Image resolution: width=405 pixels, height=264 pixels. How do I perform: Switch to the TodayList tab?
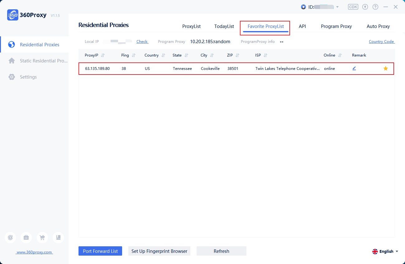[224, 26]
